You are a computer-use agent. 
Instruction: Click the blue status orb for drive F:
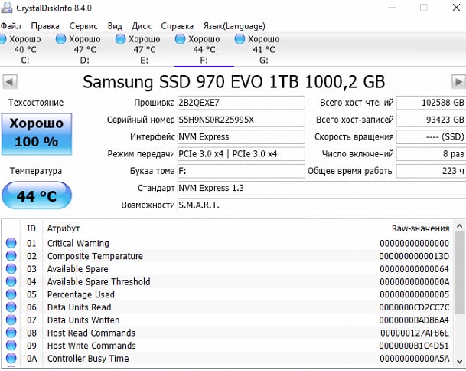tap(180, 38)
